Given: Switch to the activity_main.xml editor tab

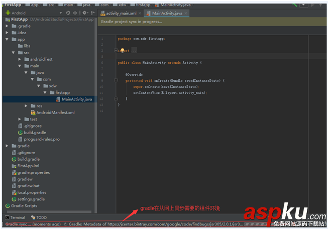Looking at the screenshot, I should coord(121,13).
